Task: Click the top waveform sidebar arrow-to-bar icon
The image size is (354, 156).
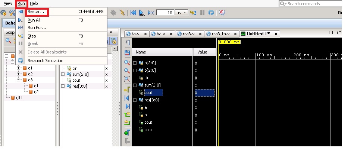Action: tap(127, 43)
